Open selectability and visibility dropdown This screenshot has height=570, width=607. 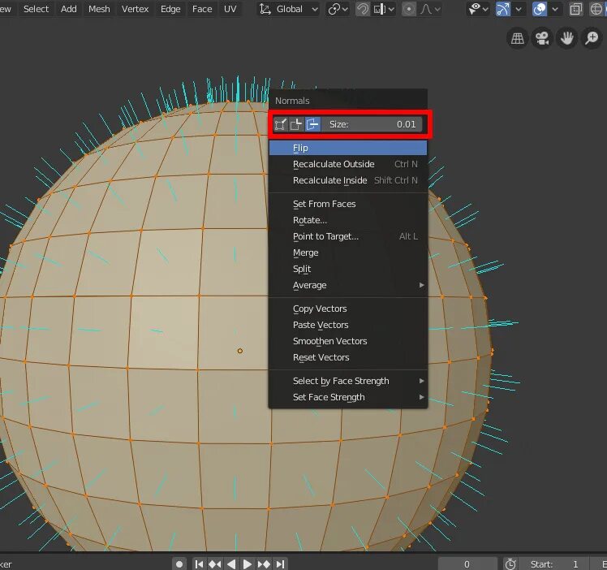point(478,9)
